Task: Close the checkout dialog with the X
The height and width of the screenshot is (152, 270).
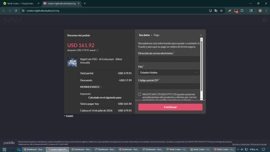Action: pos(201,35)
